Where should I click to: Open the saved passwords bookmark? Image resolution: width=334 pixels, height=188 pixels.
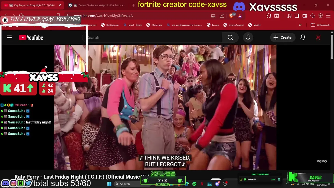tap(184, 25)
